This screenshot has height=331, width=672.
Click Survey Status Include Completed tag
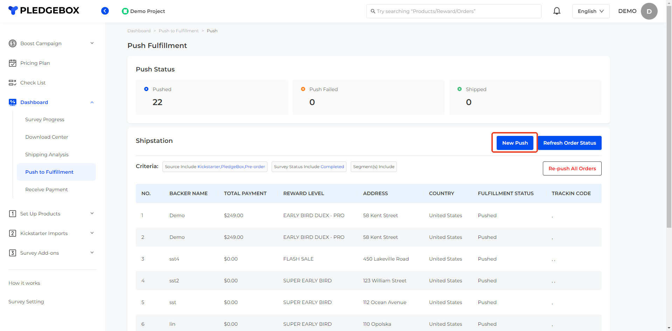click(309, 167)
